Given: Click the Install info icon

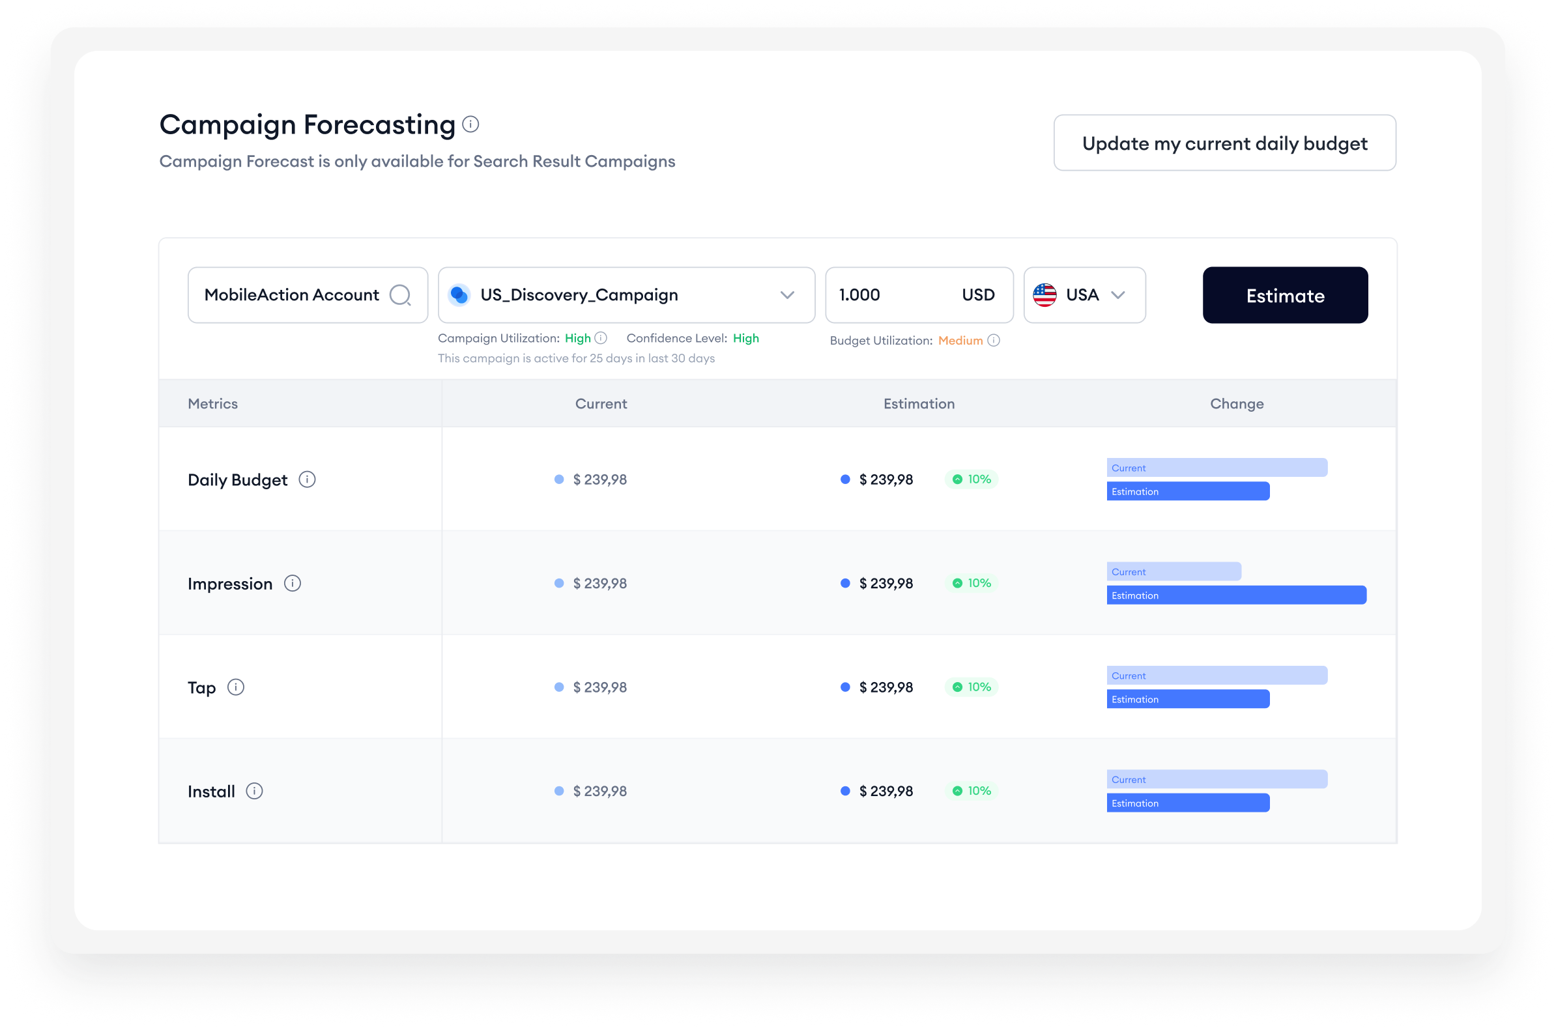Looking at the screenshot, I should [254, 791].
